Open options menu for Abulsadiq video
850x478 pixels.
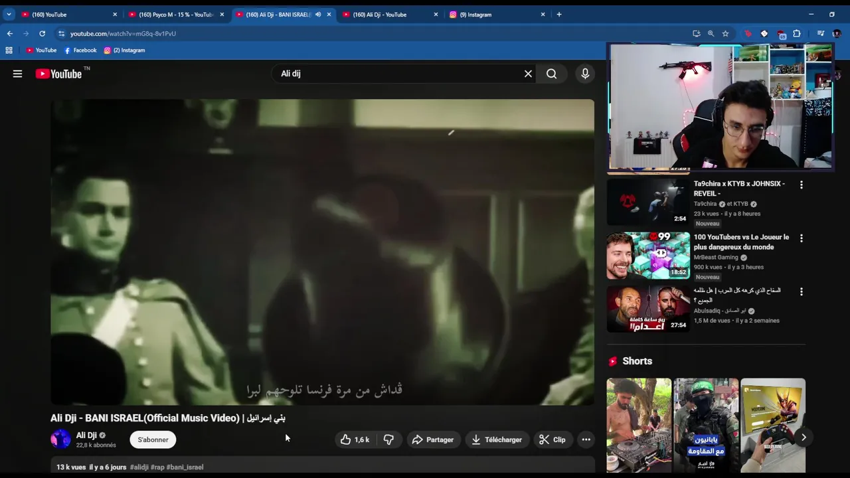point(801,291)
